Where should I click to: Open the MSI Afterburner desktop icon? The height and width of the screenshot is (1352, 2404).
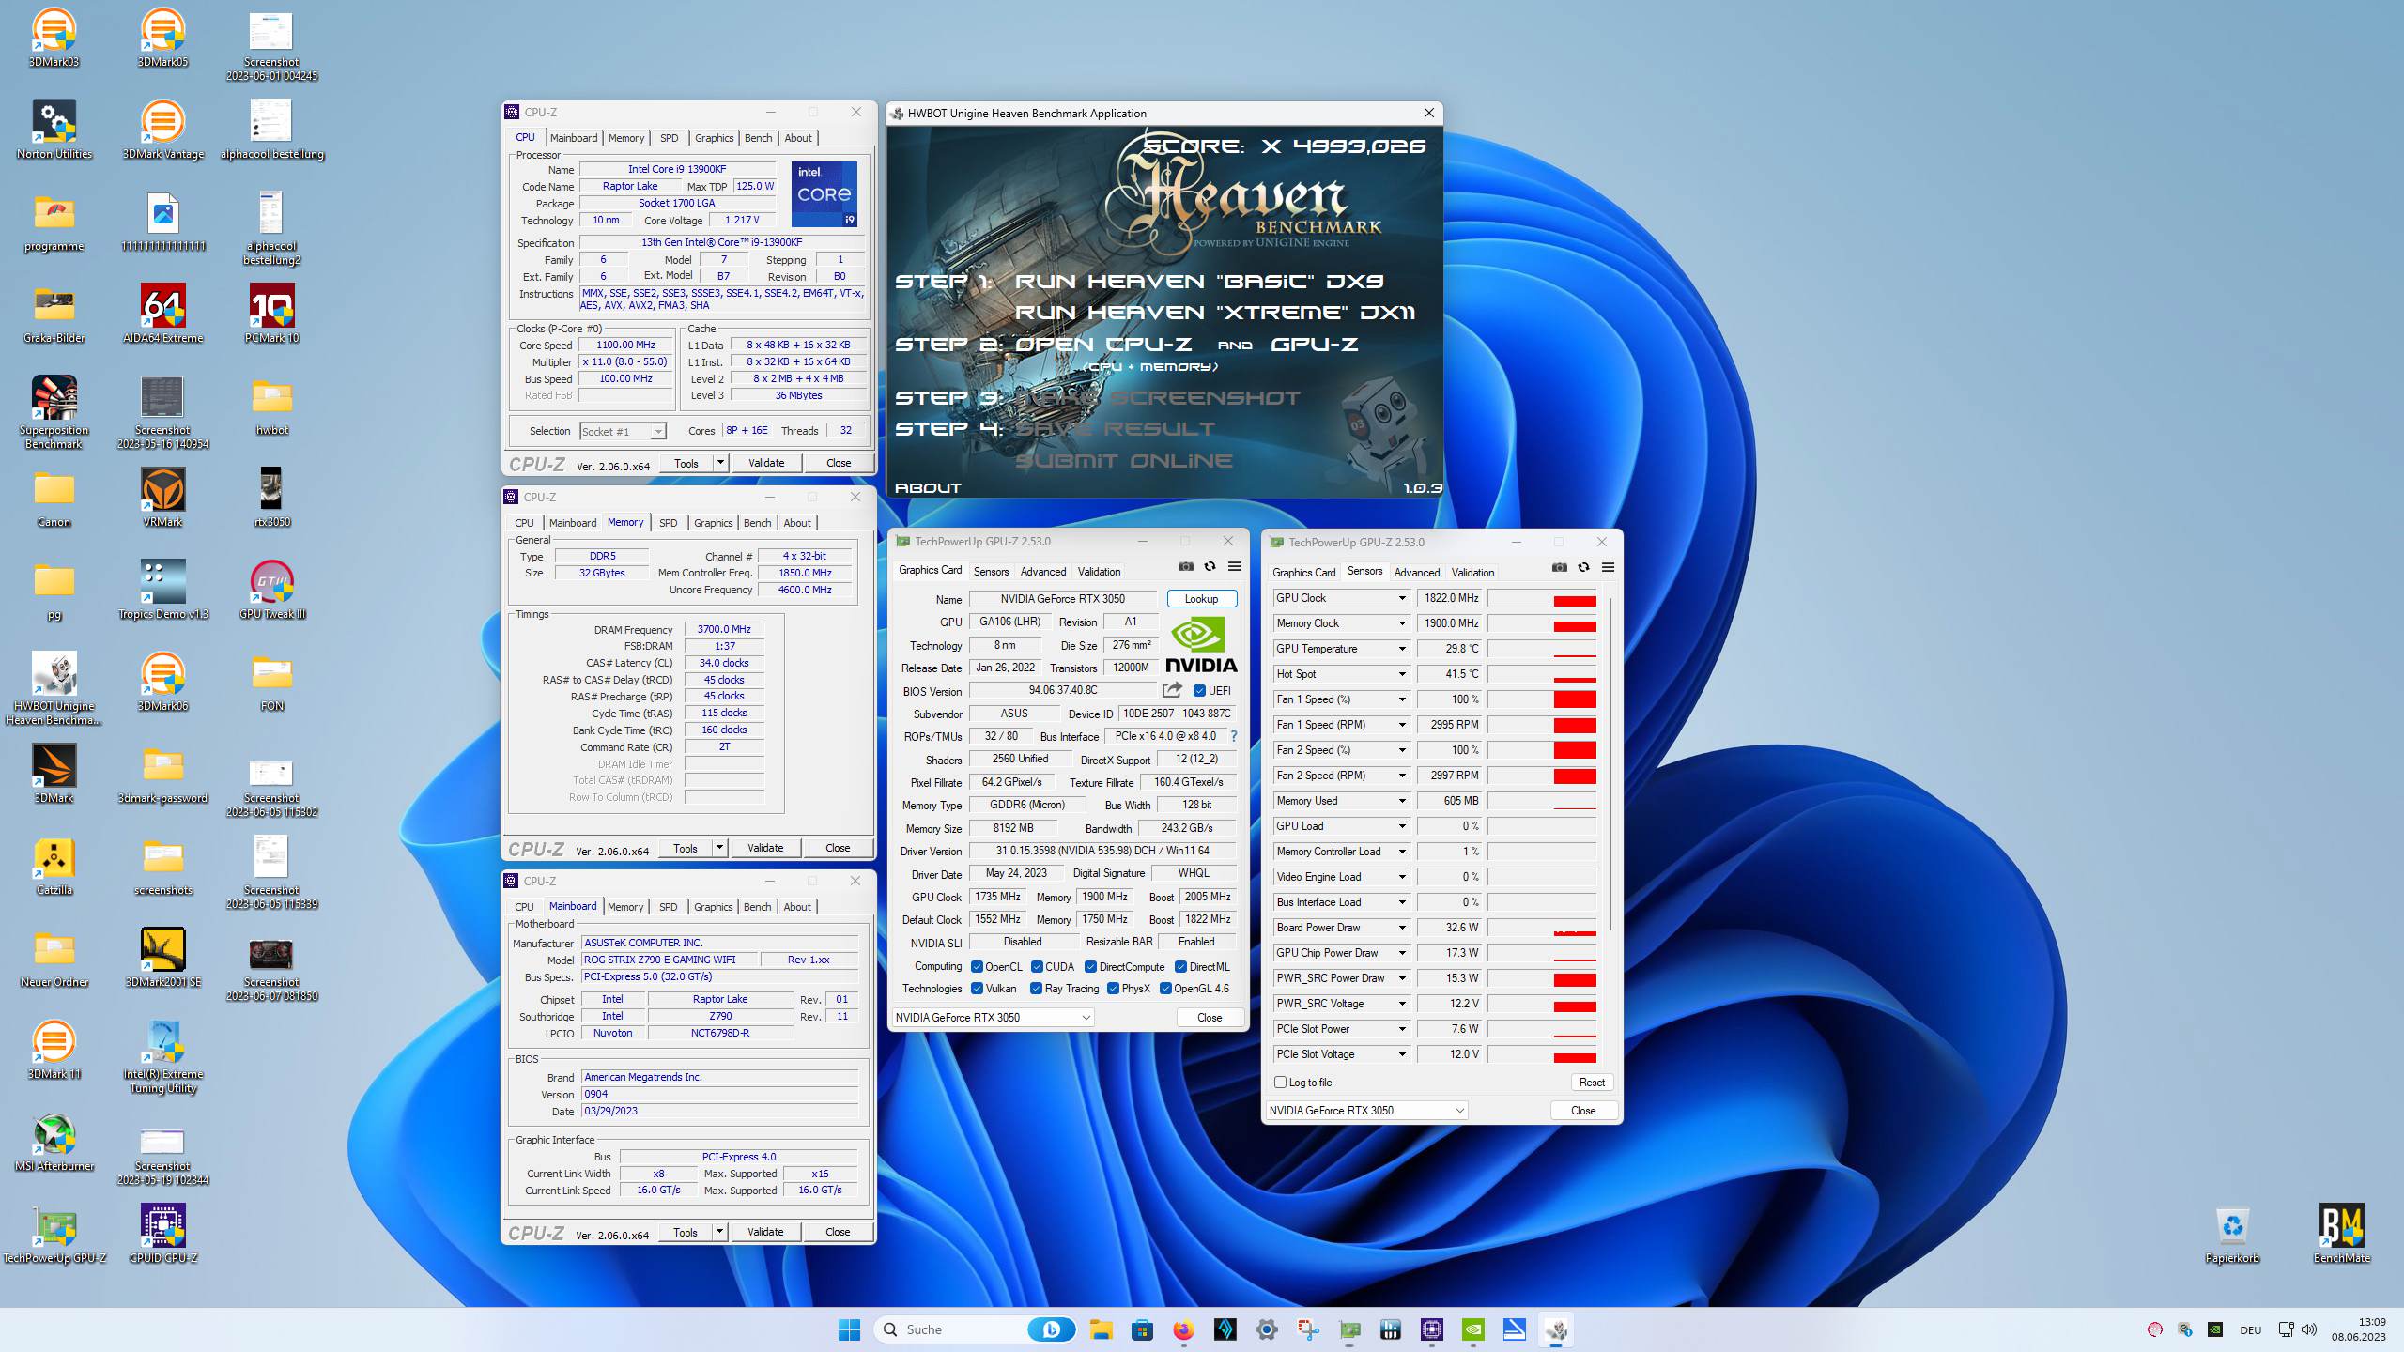pos(54,1143)
